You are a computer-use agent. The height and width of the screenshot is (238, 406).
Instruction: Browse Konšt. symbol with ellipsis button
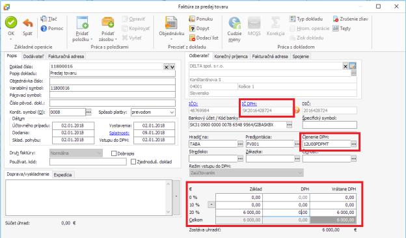click(x=88, y=112)
